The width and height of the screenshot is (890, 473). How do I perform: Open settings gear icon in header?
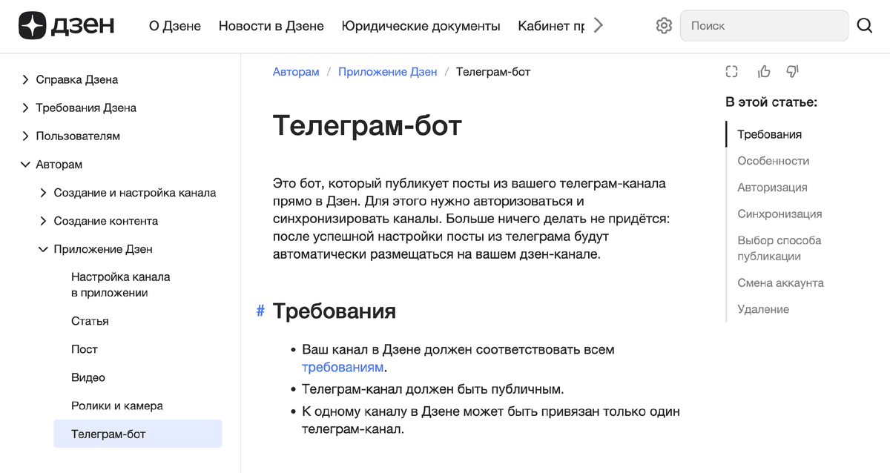(664, 26)
